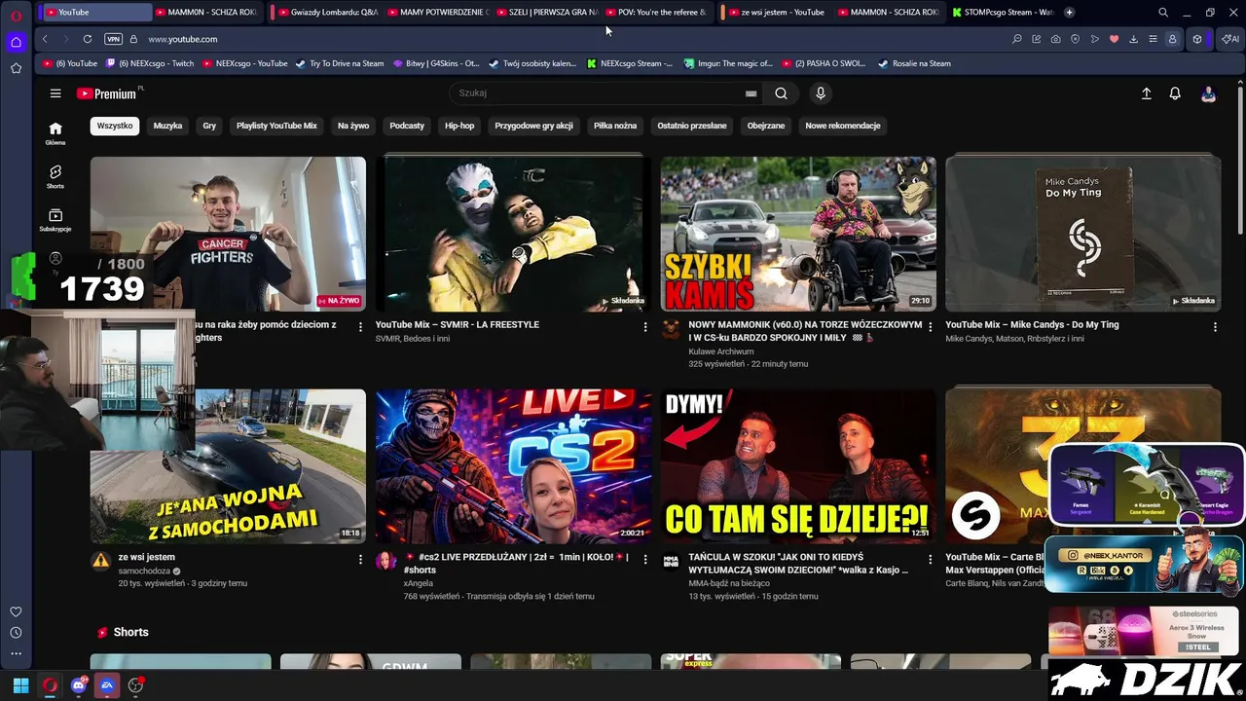Open options menu for NOWY MAMMONIK video
The height and width of the screenshot is (701, 1246).
930,327
